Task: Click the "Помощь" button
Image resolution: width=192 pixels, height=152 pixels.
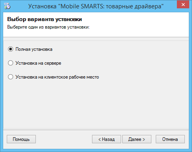Action: (x=21, y=139)
